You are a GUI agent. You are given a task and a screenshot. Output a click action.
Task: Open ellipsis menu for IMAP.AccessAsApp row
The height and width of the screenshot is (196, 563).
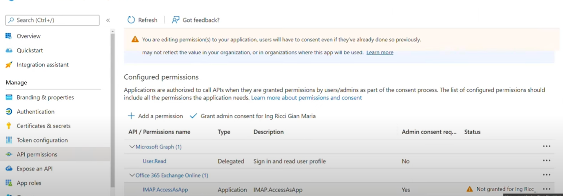click(547, 189)
